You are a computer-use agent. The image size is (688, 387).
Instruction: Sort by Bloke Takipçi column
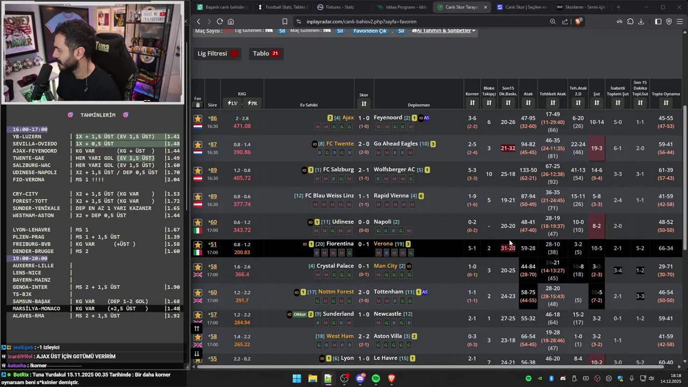point(489,103)
